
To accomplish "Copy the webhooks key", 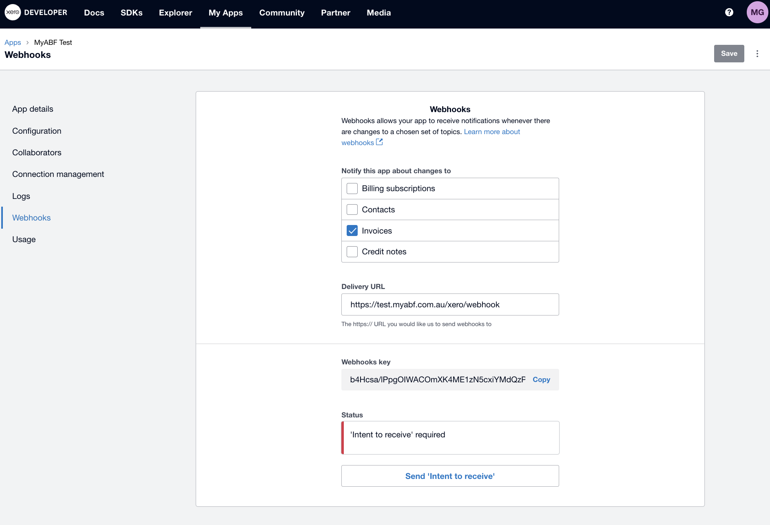I will click(x=541, y=379).
